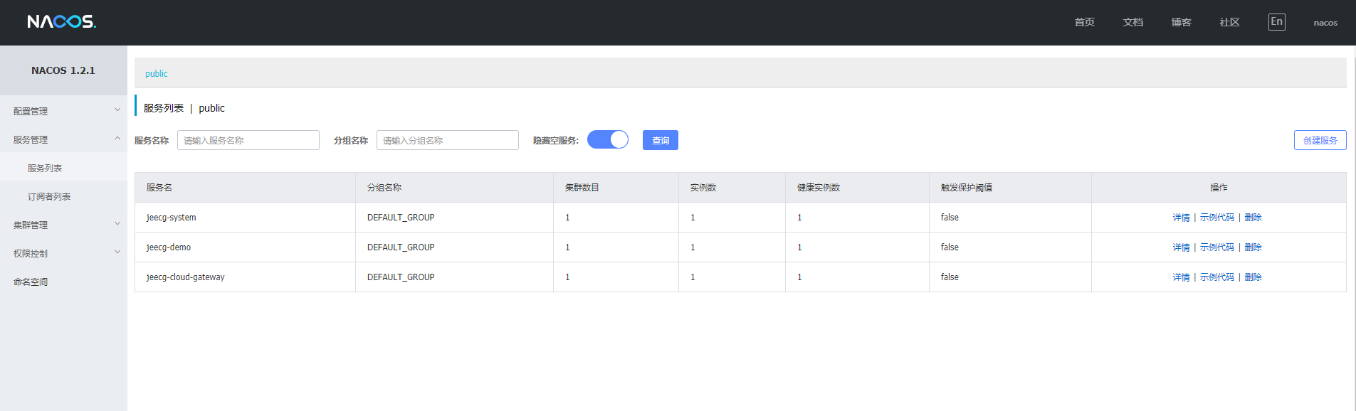
Task: Focus the 服务名称 input field
Action: click(248, 140)
